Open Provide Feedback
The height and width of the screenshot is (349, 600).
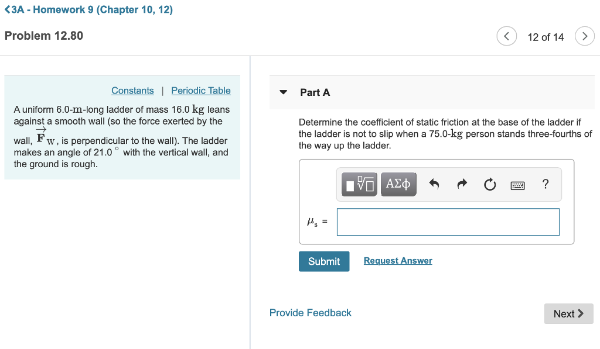pos(310,313)
